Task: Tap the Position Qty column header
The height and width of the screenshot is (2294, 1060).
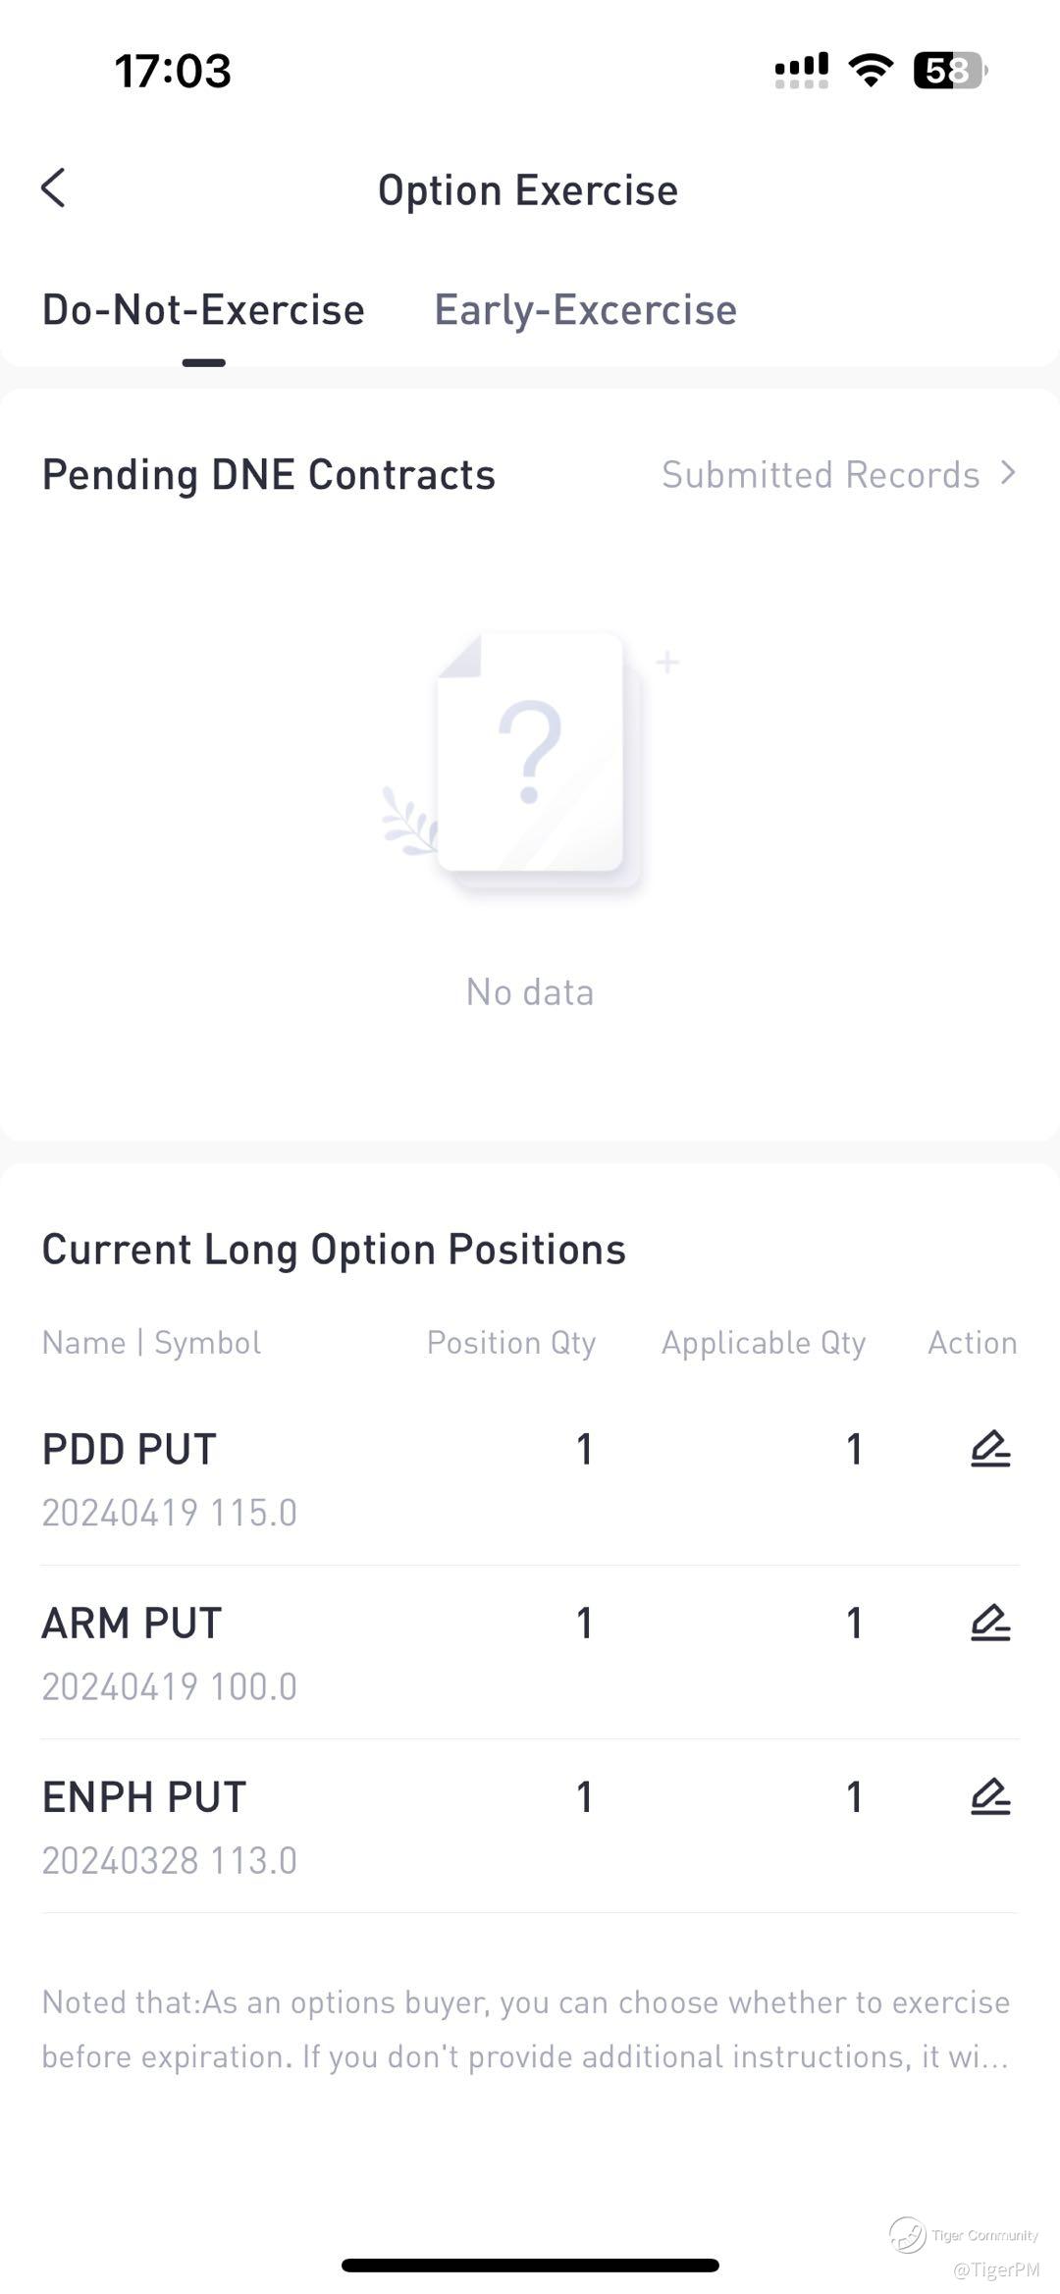Action: coord(511,1343)
